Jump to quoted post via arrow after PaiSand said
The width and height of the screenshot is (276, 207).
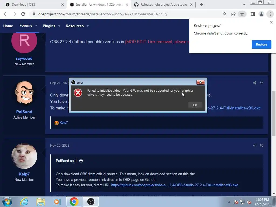coord(81,161)
